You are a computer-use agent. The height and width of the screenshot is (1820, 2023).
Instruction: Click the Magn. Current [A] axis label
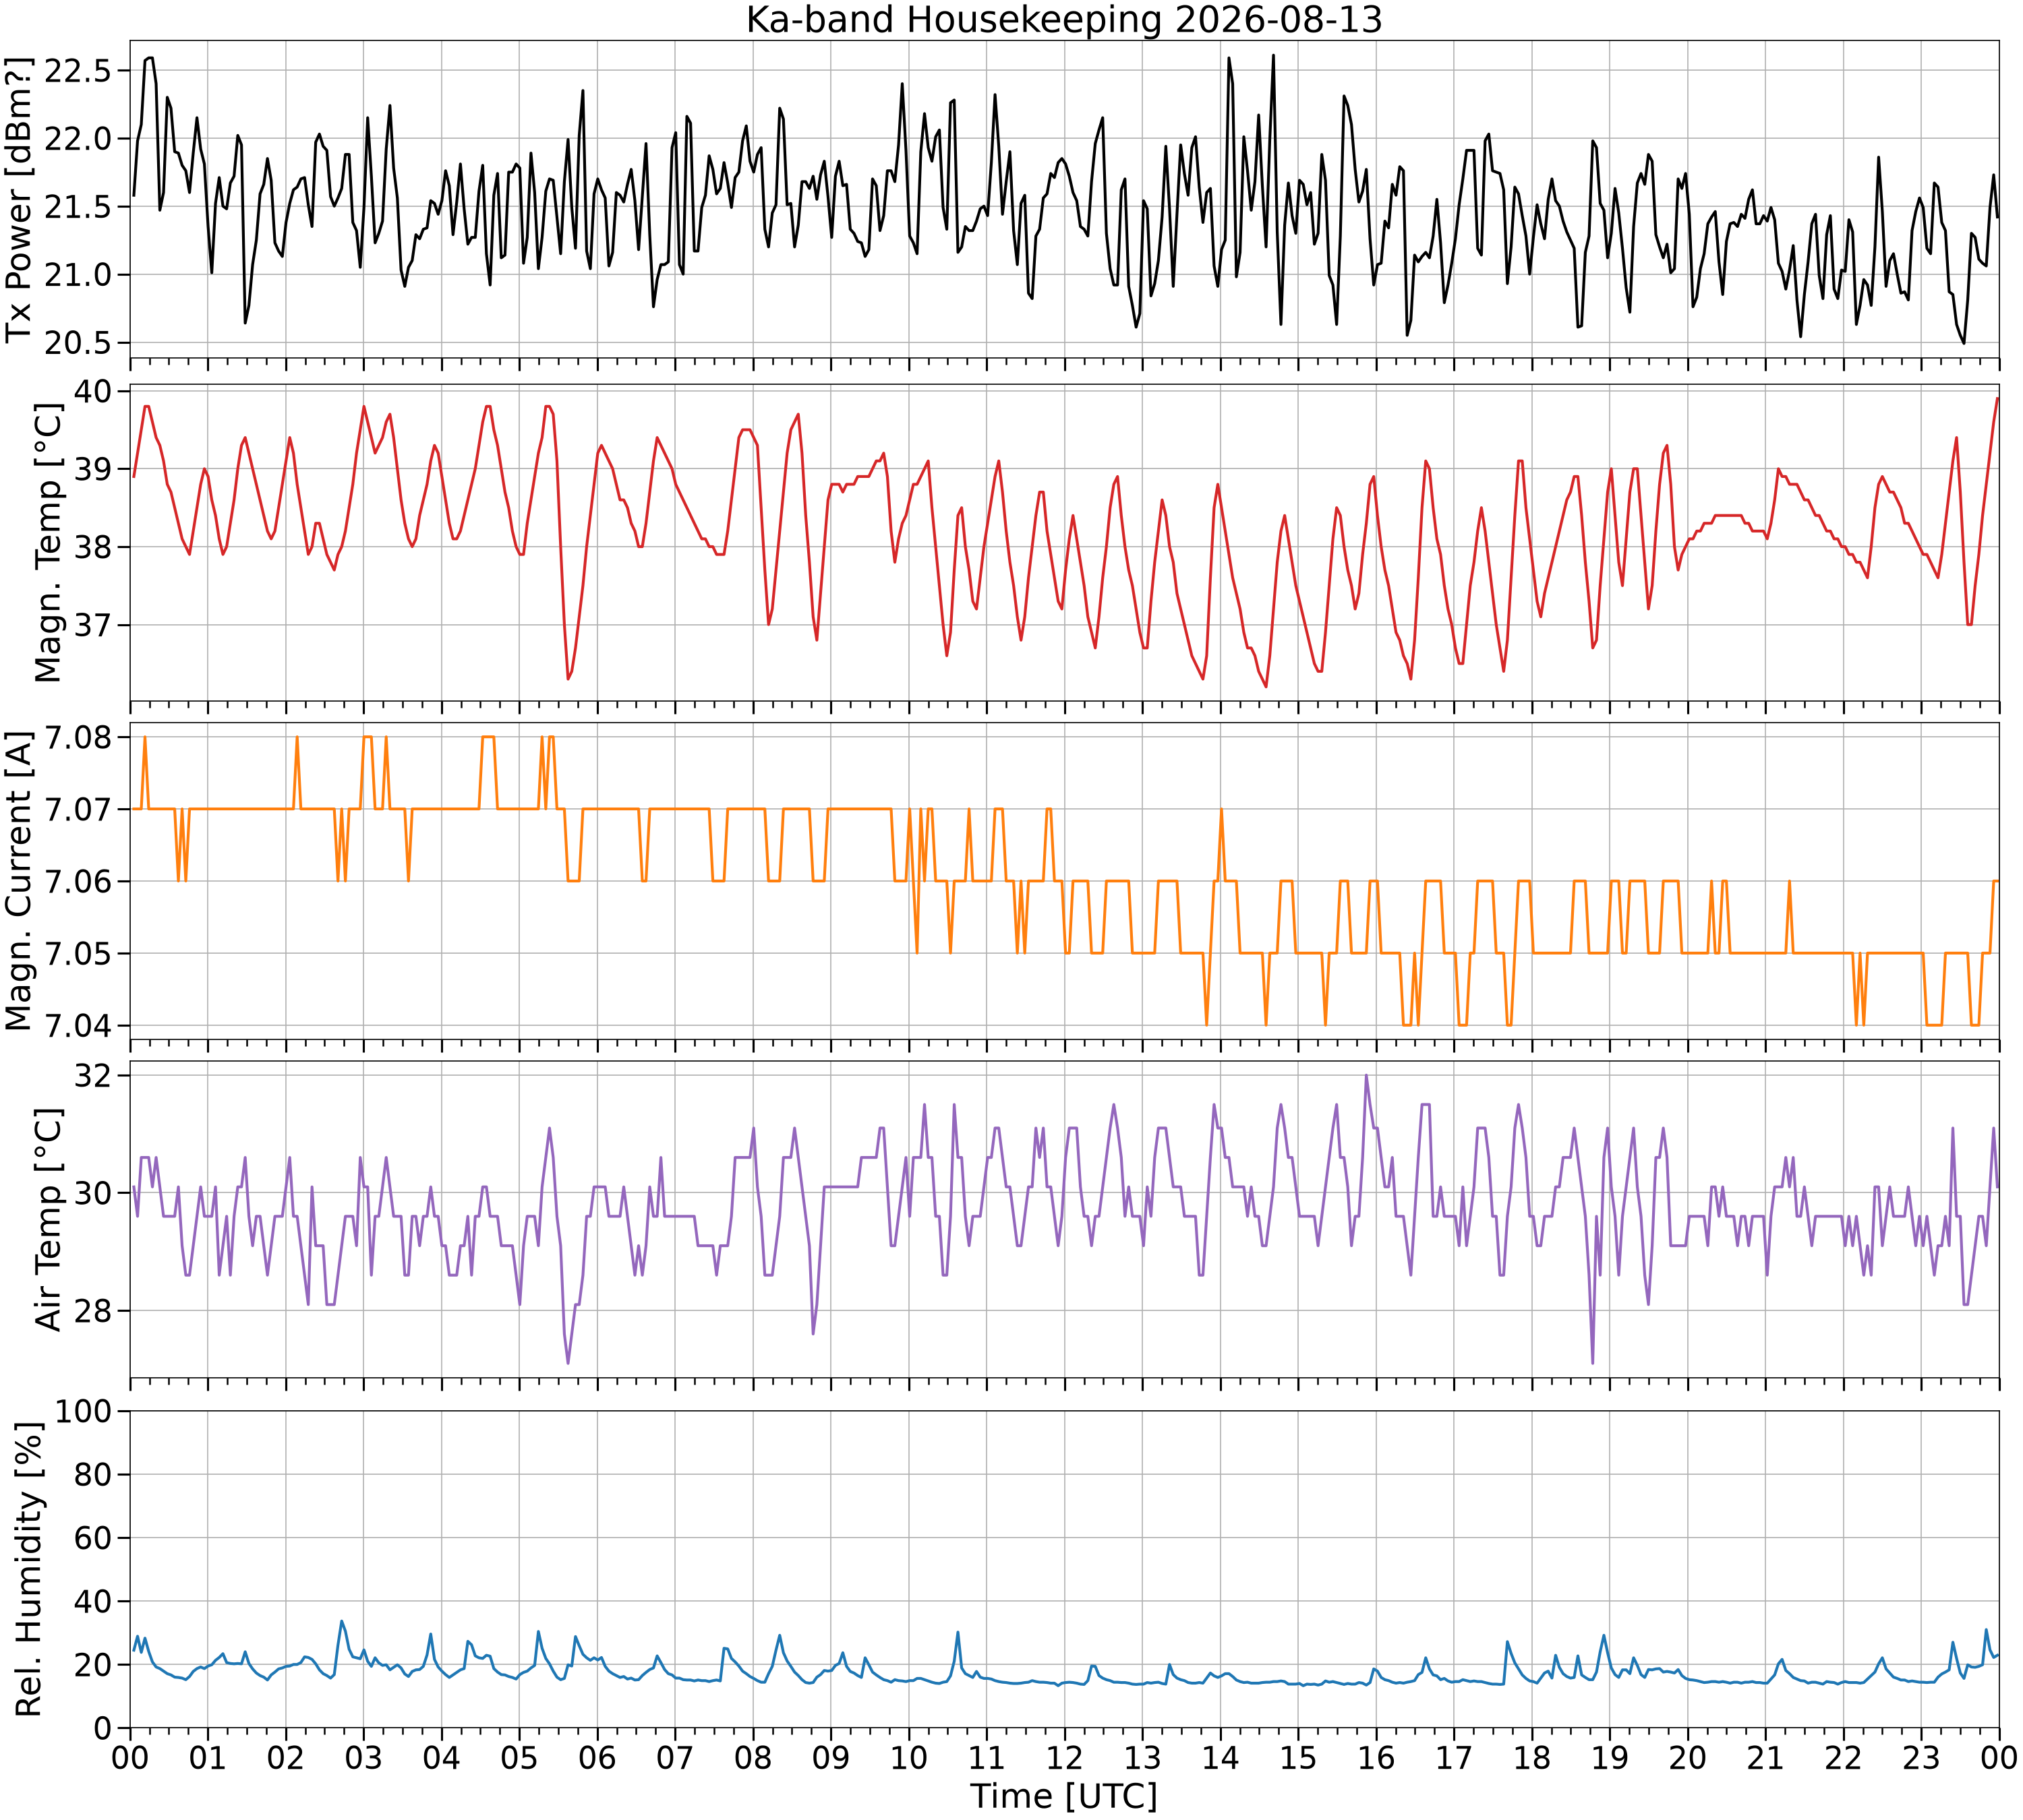[19, 880]
